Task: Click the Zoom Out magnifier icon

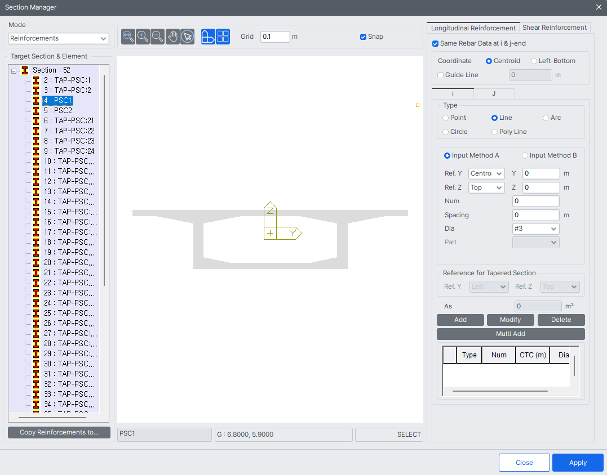Action: (x=158, y=37)
